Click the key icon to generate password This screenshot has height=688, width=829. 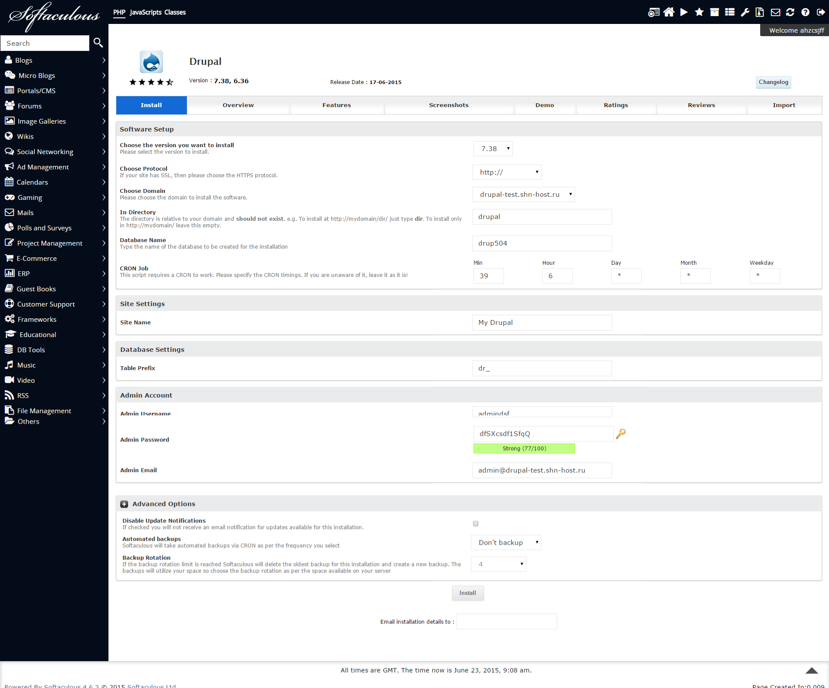(x=621, y=433)
